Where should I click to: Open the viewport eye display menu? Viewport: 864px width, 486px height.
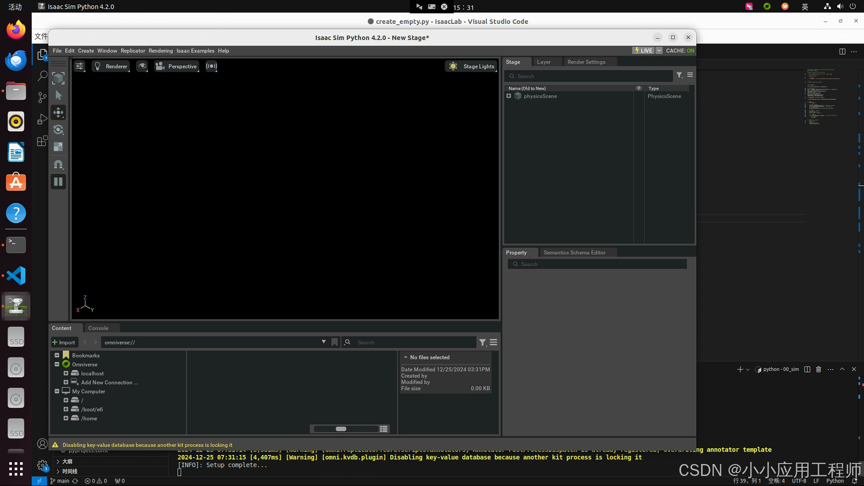coord(142,66)
